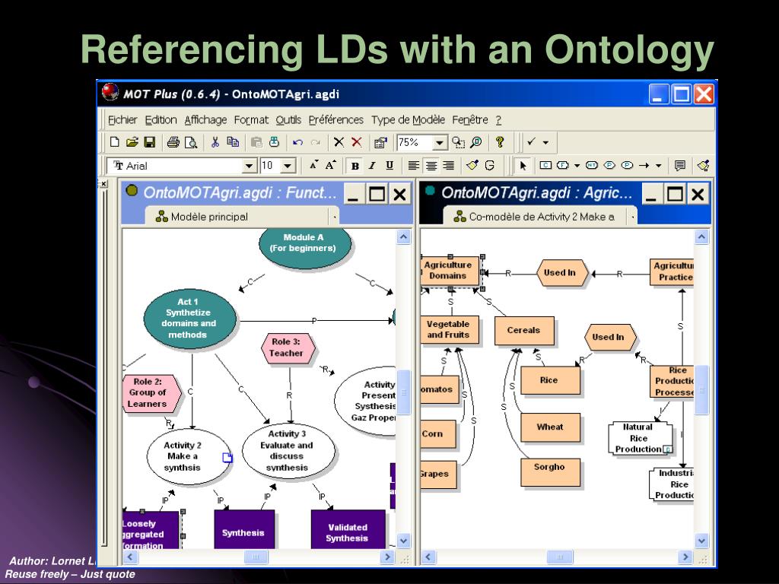
Task: Open print preview from the toolbar
Action: pos(191,142)
